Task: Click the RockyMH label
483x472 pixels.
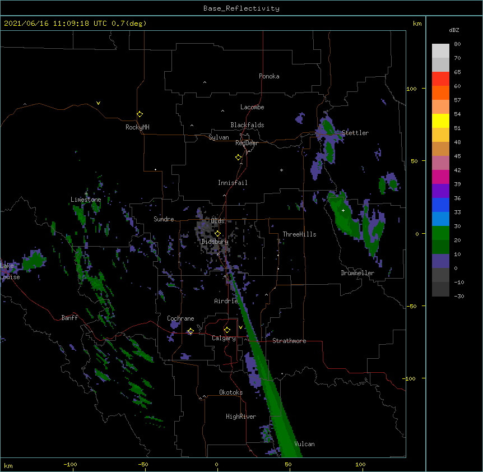Action: (x=137, y=127)
